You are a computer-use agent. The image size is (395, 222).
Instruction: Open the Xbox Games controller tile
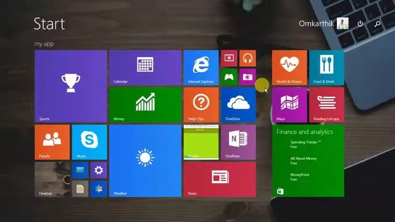(229, 76)
